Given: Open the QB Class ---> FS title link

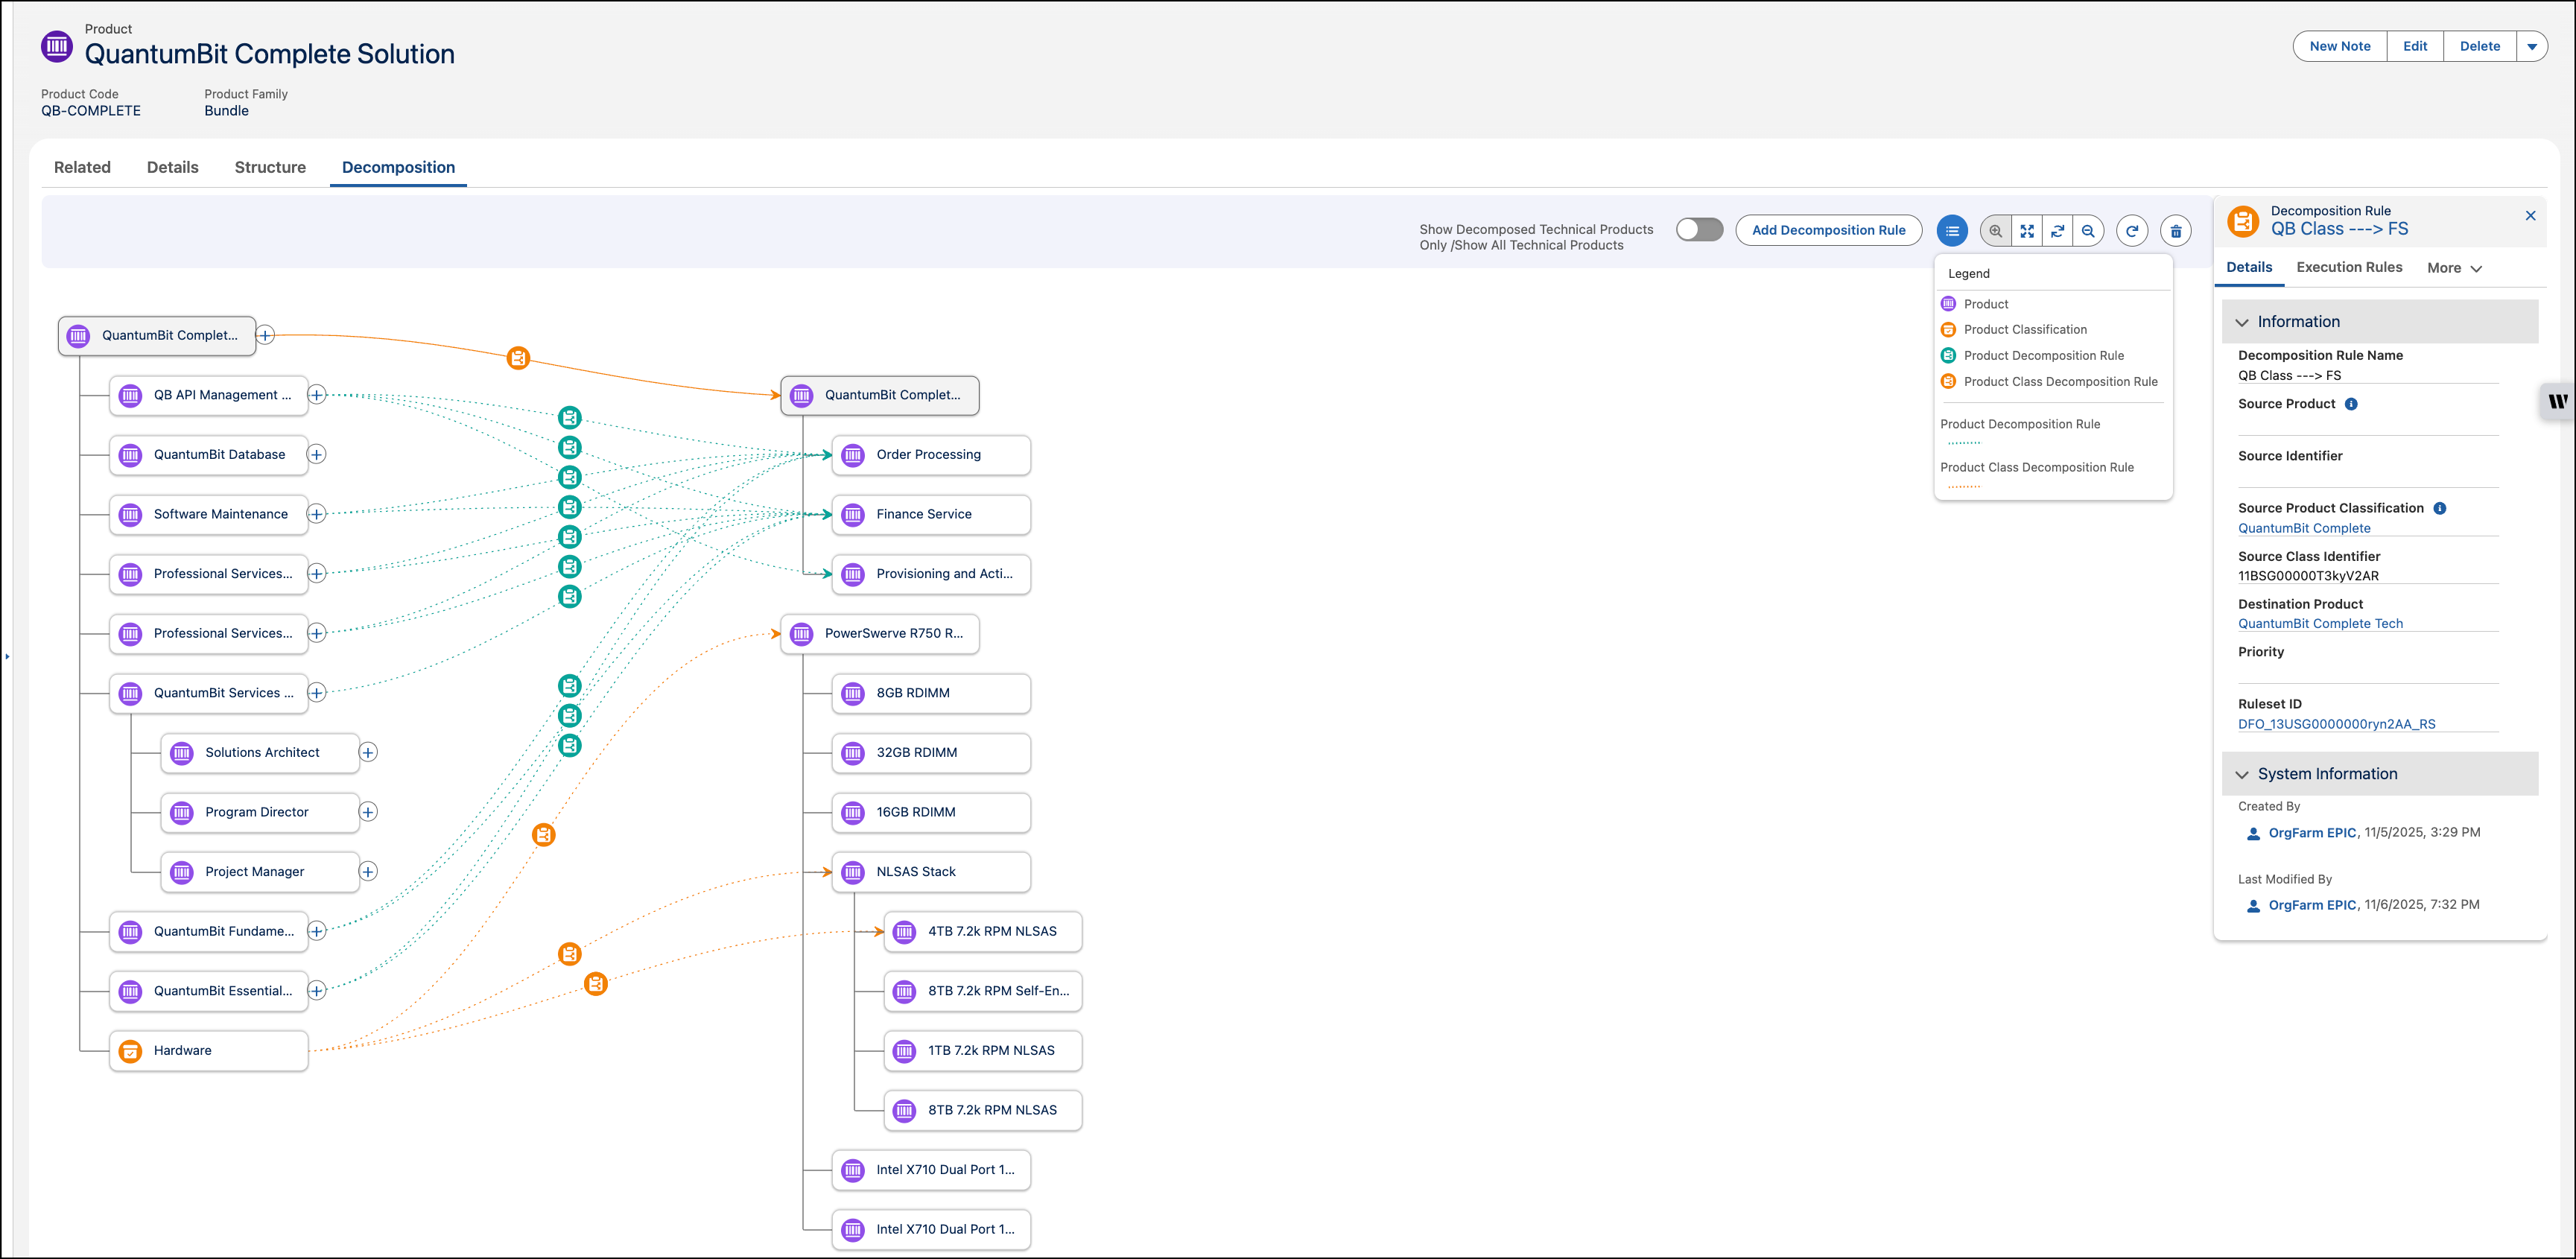Looking at the screenshot, I should 2339,229.
